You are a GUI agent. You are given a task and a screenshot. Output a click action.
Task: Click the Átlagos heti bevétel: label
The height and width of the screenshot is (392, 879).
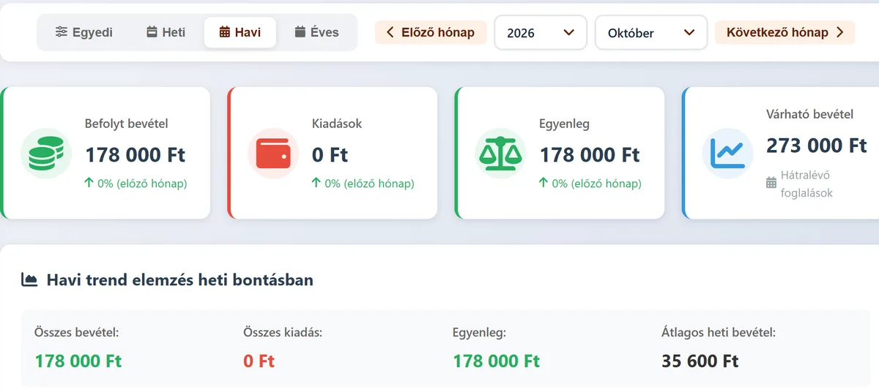pos(719,333)
